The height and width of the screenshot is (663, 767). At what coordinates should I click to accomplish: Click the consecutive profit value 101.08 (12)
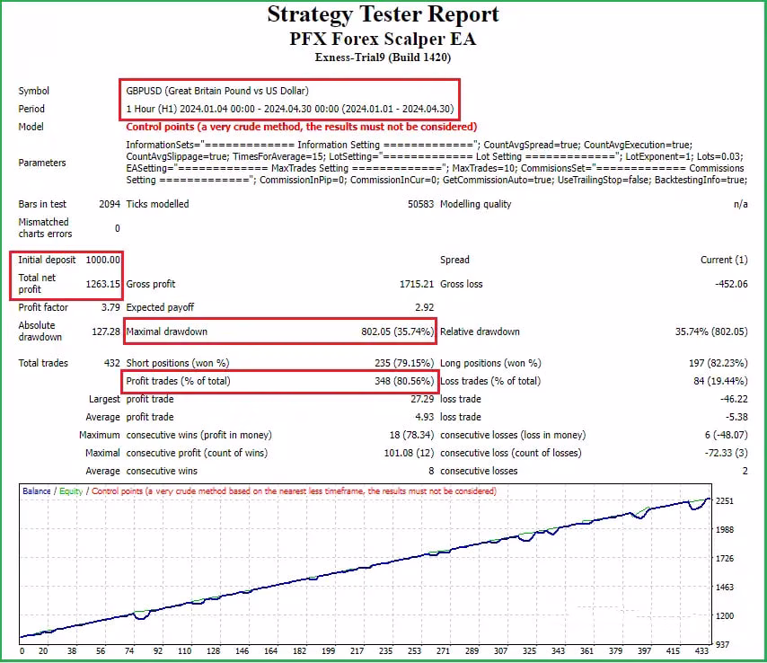(409, 453)
